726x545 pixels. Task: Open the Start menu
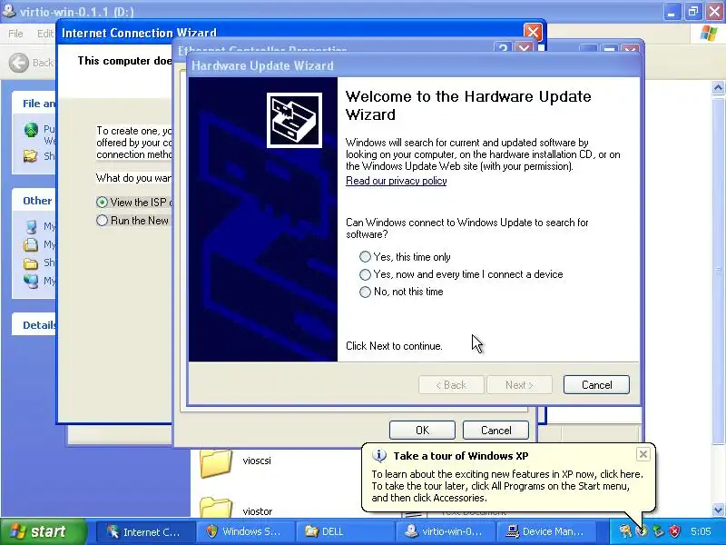tap(44, 531)
